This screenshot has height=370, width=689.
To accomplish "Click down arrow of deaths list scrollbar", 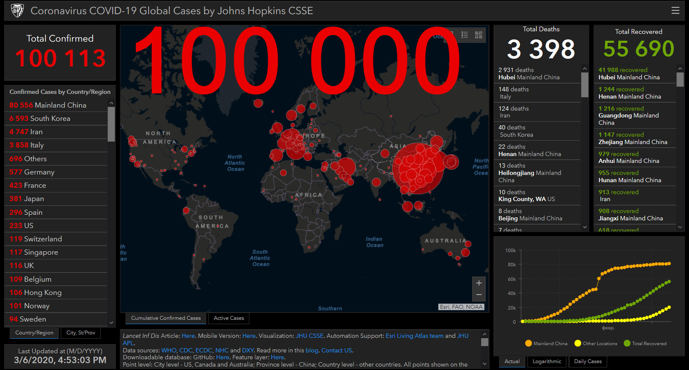I will pos(585,227).
